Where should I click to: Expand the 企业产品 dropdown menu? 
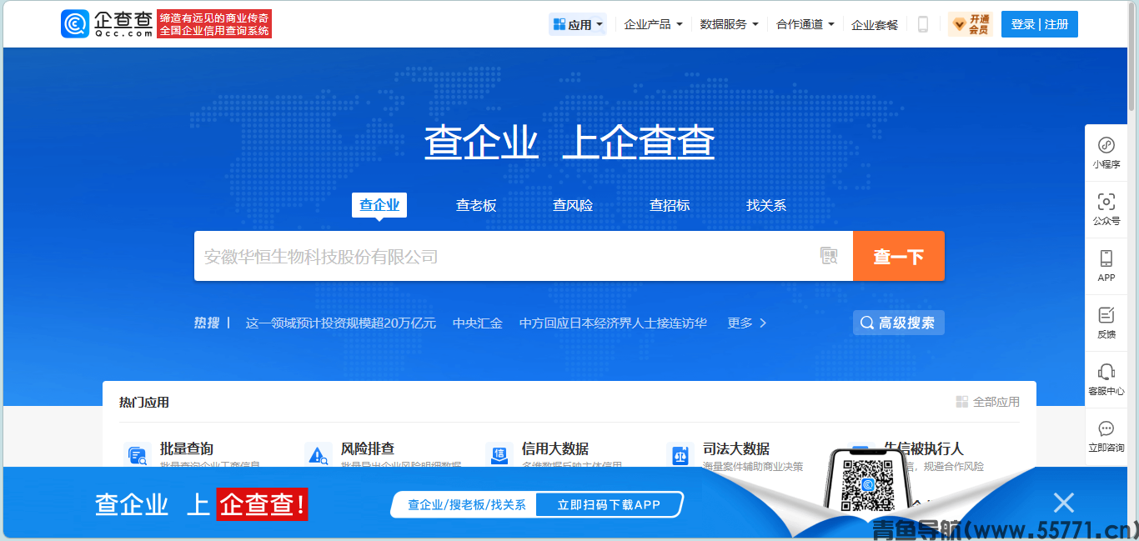[x=653, y=24]
